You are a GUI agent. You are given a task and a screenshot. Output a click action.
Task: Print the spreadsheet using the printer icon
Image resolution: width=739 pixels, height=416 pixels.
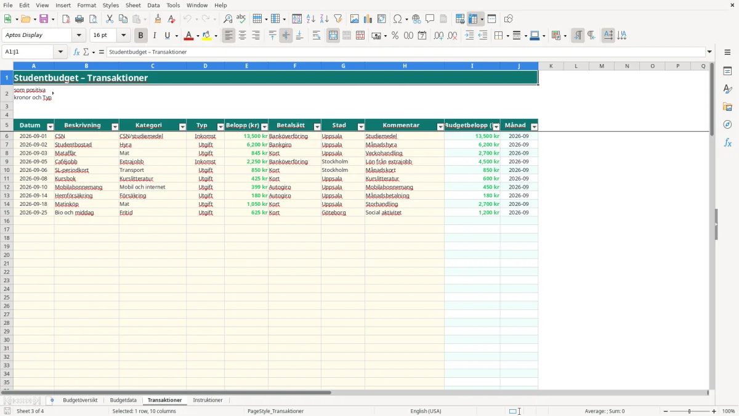coord(79,19)
